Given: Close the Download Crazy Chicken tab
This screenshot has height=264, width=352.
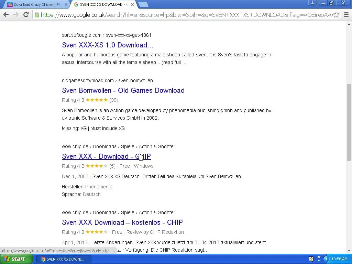Looking at the screenshot, I should point(66,4).
